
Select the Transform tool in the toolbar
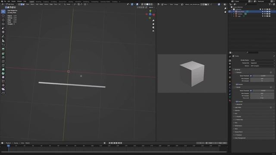(3, 32)
